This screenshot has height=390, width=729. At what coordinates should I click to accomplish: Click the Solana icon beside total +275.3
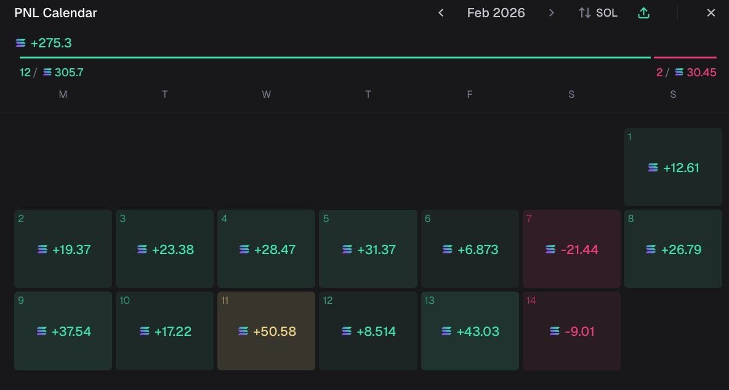(x=20, y=43)
